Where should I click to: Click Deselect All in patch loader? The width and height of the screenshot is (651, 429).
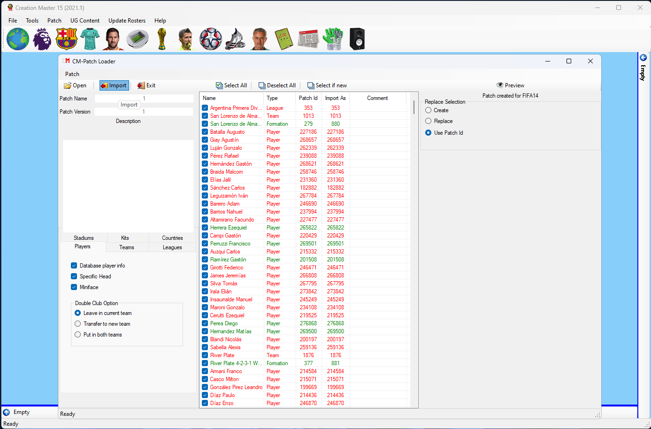[x=277, y=85]
